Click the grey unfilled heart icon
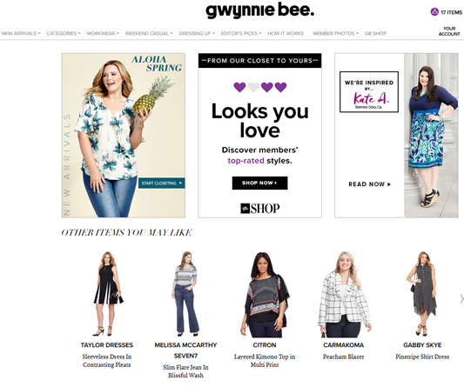The image size is (464, 387). coord(253,87)
